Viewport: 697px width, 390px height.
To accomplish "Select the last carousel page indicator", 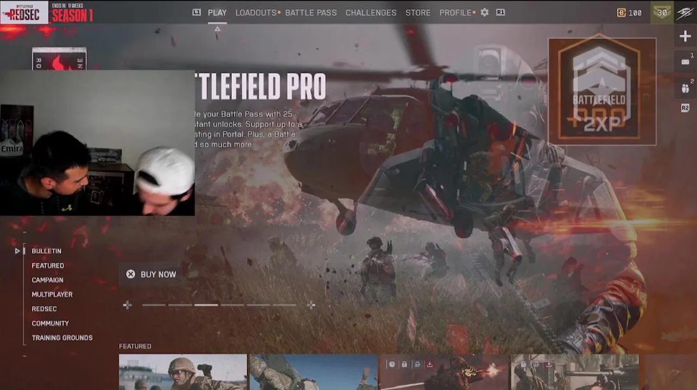I will point(284,305).
